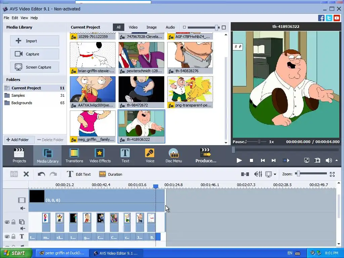Switch to storyboard view icon
This screenshot has height=258, width=344.
coord(245,174)
